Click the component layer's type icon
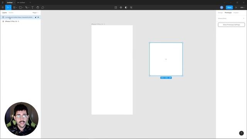Screen dimensions: 247x139 click(x=3, y=17)
